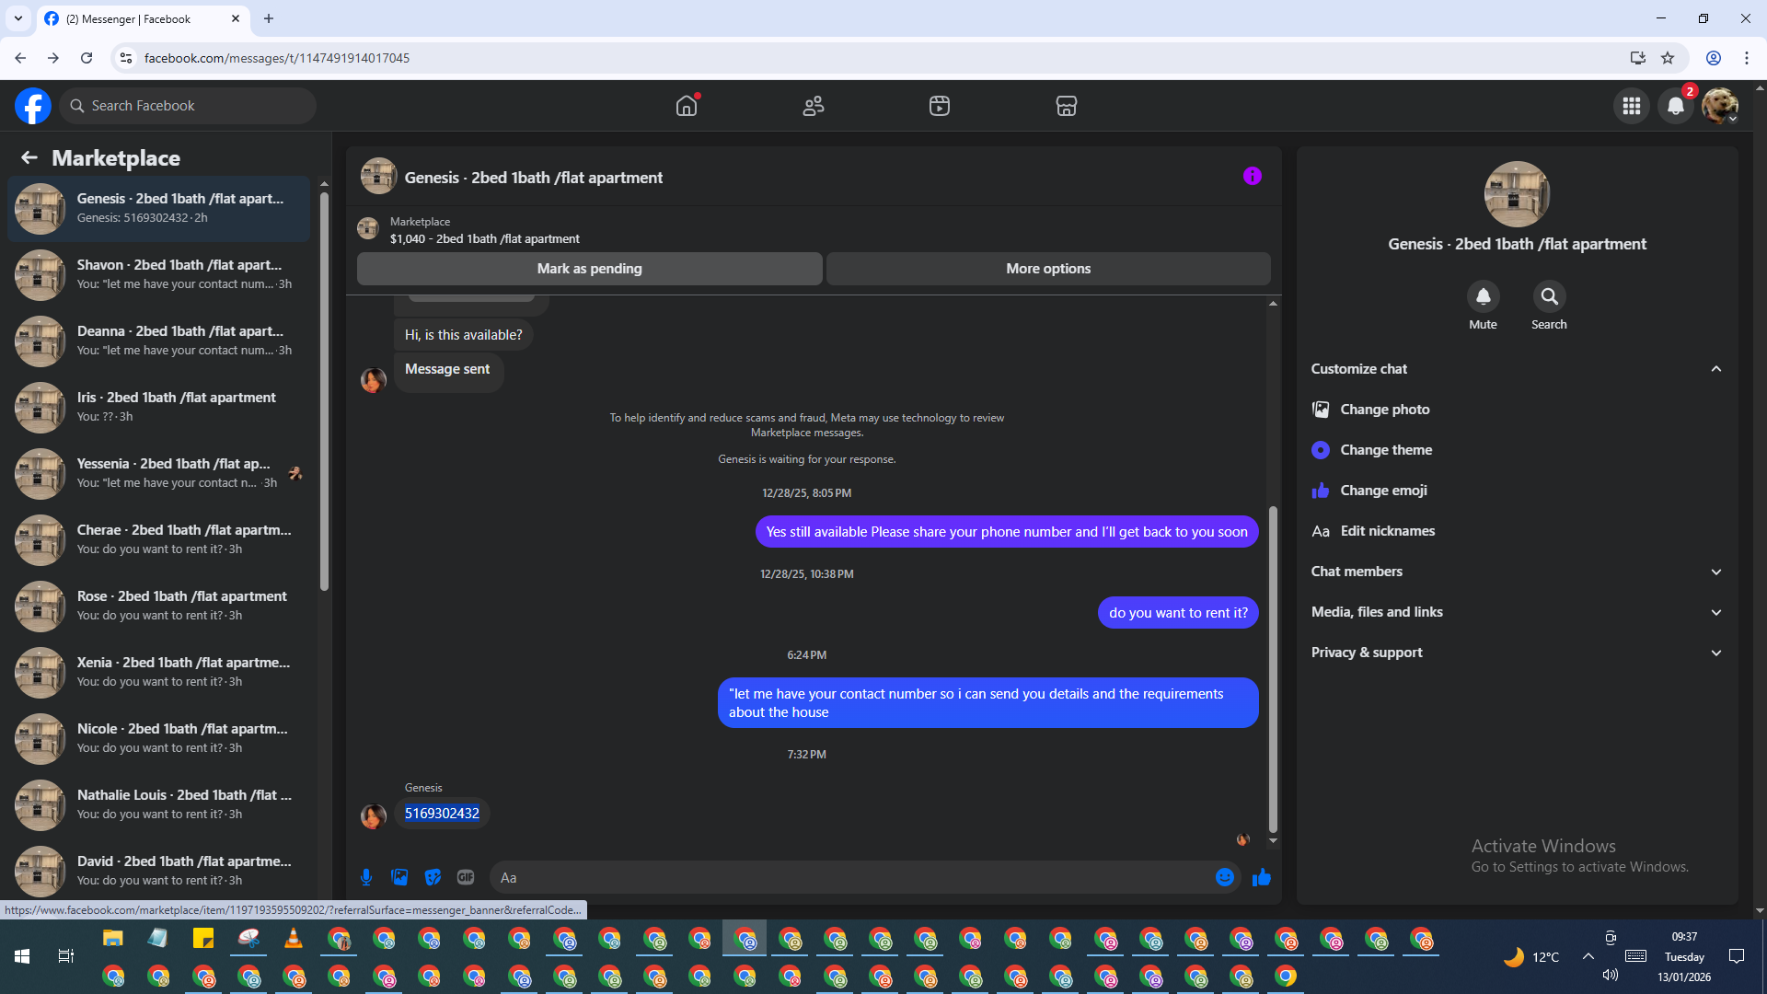Open the emoji picker in message box
Screen dimensions: 1767x994
click(x=1224, y=877)
